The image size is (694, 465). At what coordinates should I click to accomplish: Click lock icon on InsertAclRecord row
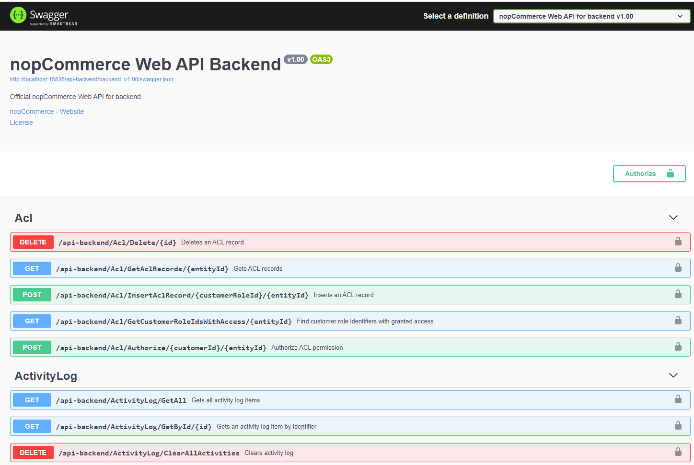[678, 294]
